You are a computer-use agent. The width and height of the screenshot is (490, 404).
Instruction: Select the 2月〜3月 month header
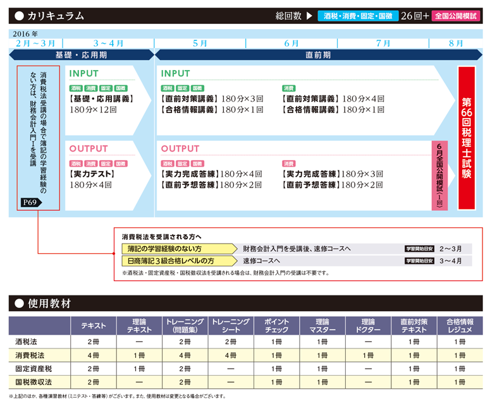(x=35, y=43)
